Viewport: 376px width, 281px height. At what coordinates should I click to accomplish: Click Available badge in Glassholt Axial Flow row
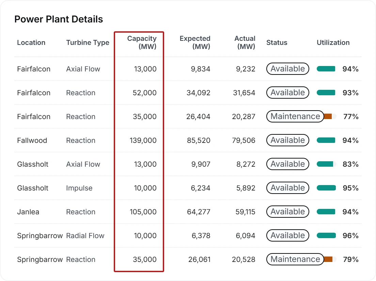coord(287,164)
